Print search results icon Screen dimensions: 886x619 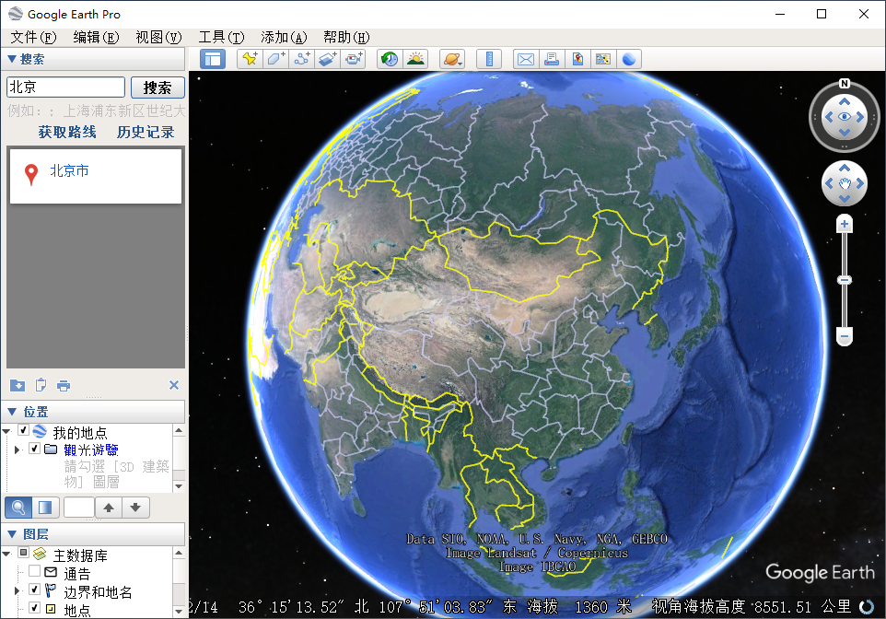pos(64,386)
